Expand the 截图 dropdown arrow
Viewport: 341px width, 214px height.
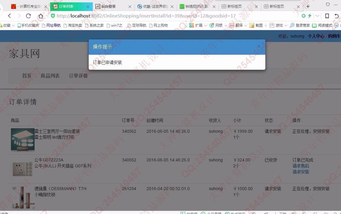266,26
